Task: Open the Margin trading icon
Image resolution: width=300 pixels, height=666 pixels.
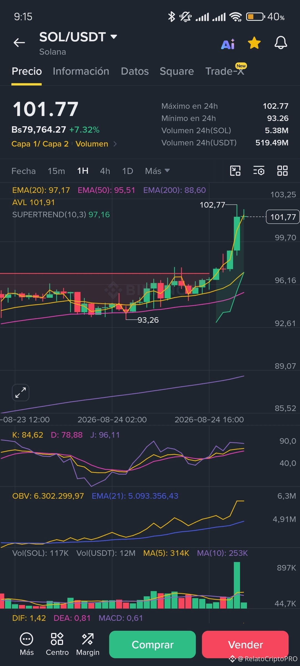Action: (x=88, y=644)
